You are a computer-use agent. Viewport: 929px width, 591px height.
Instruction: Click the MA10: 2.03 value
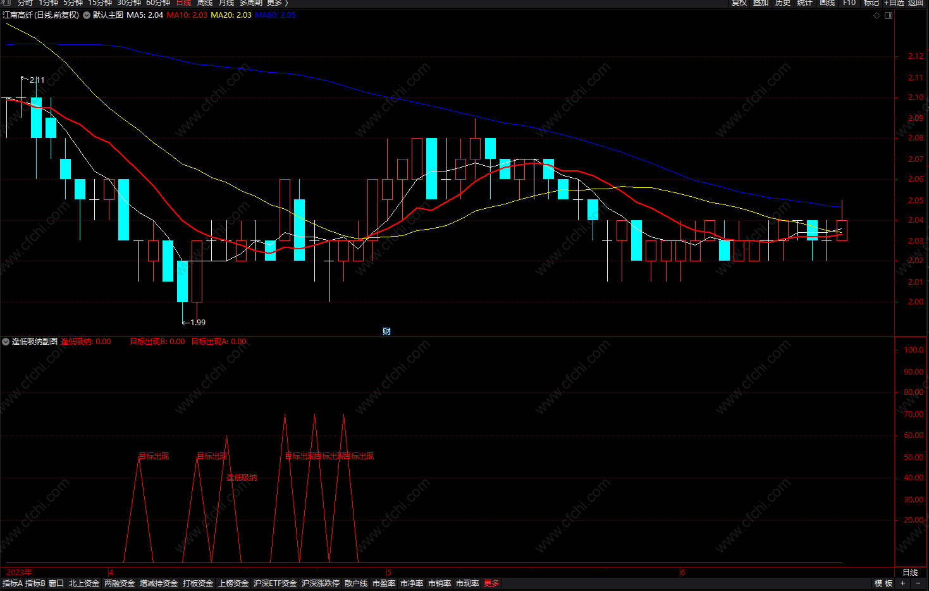[187, 15]
